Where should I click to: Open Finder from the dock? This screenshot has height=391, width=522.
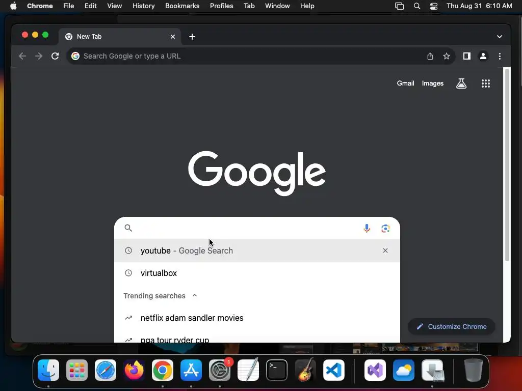(x=48, y=370)
